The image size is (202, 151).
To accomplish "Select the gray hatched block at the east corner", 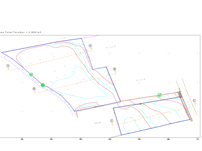I will (180, 95).
